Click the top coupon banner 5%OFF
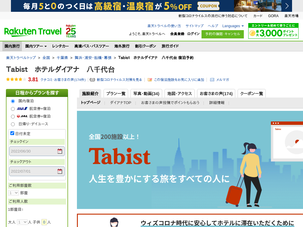Viewport: 303px width, 227px height. tap(151, 6)
